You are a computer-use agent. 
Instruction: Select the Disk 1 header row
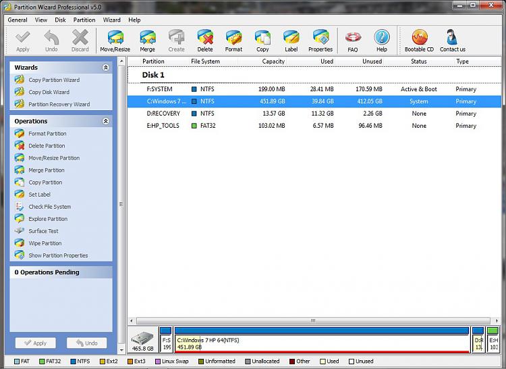pos(314,75)
